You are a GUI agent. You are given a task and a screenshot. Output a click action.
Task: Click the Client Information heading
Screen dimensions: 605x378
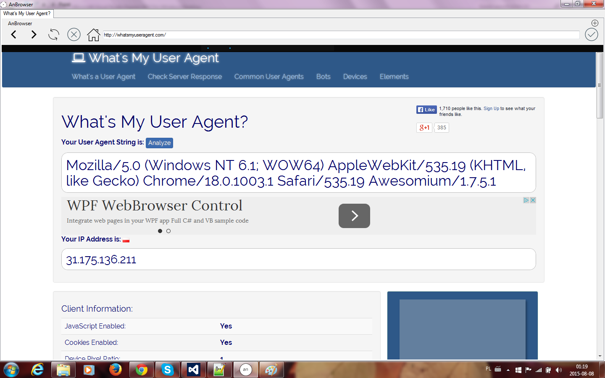click(97, 309)
